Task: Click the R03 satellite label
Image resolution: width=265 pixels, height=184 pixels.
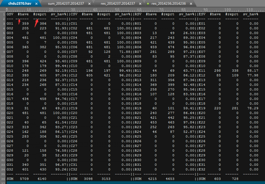Action: 138,33
